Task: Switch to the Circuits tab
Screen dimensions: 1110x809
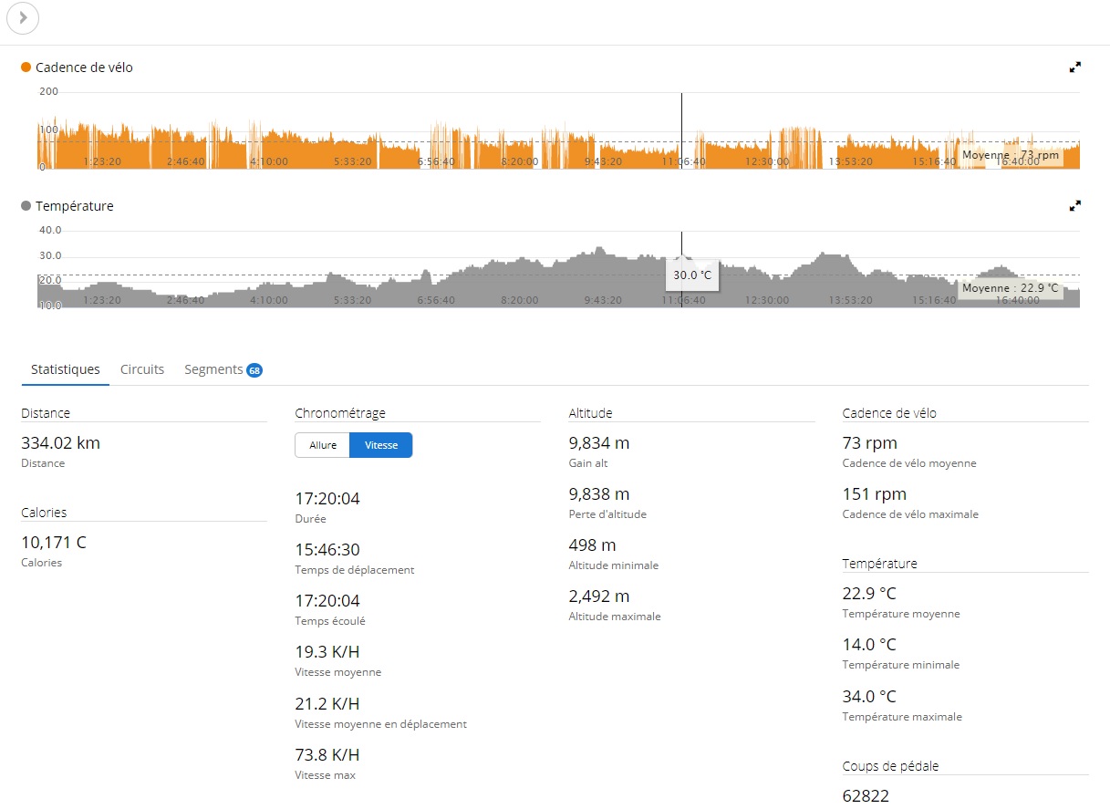Action: point(142,369)
